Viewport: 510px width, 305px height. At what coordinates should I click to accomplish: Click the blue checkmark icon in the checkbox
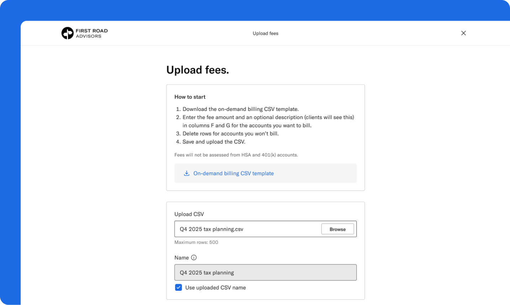tap(178, 287)
